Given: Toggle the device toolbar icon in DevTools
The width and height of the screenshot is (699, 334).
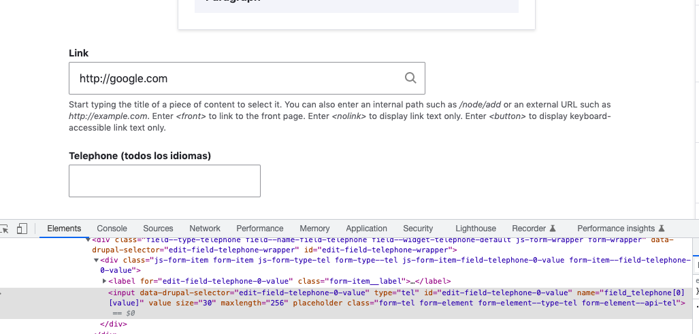Looking at the screenshot, I should coord(22,229).
